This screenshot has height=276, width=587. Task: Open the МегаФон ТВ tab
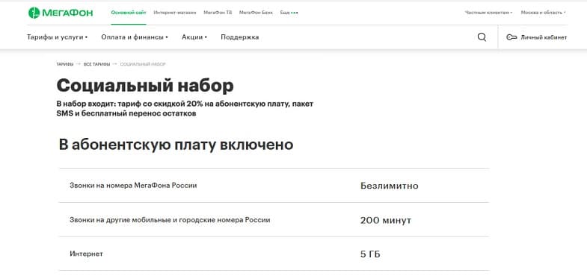218,13
